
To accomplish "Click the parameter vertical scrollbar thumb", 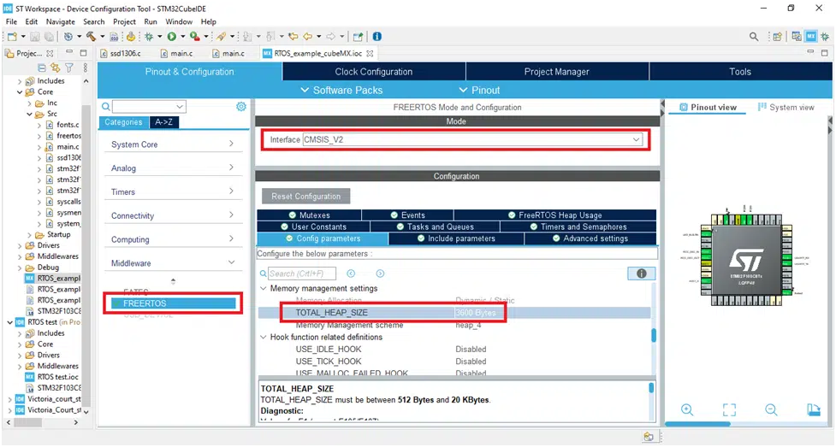I will coord(654,335).
